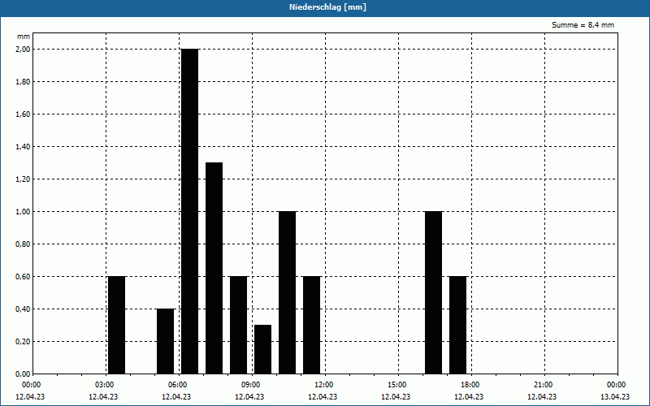Select the 1,00 y-axis value
Screen dimensions: 650x406
pos(23,212)
